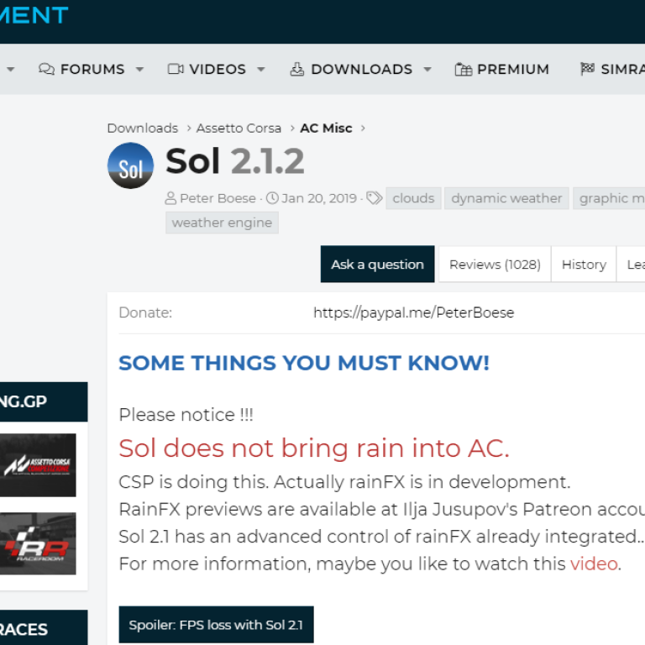The width and height of the screenshot is (645, 645).
Task: Click the clock icon beside Jan 20, 2019
Action: pos(272,198)
